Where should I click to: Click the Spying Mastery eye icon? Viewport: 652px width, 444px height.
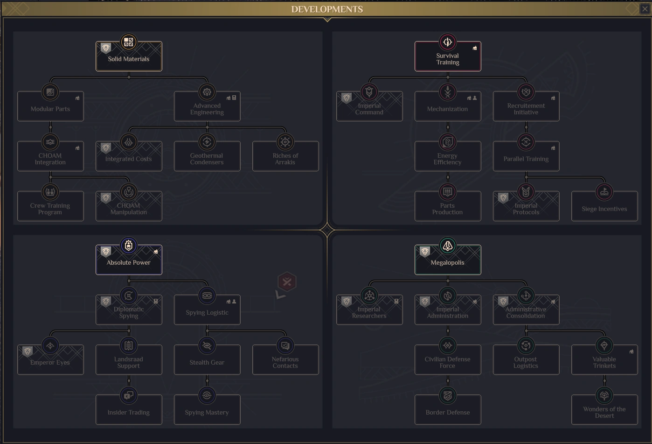(x=207, y=395)
